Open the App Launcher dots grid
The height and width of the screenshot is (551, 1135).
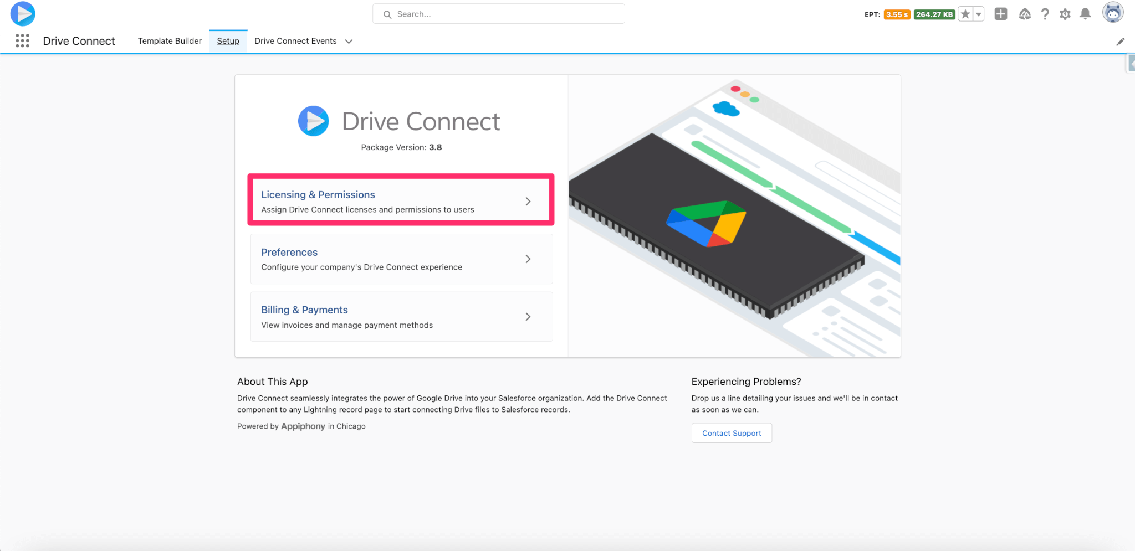(22, 40)
